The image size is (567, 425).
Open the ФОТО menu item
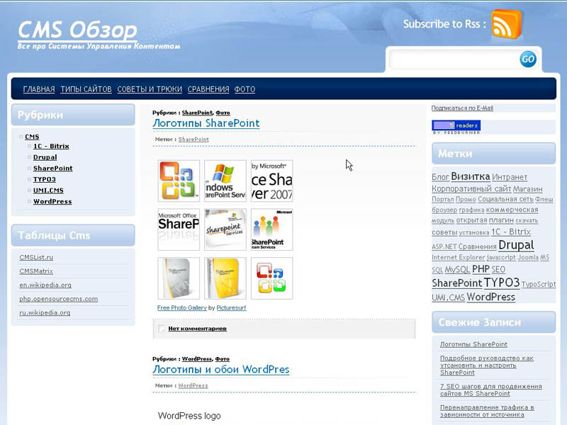point(245,89)
